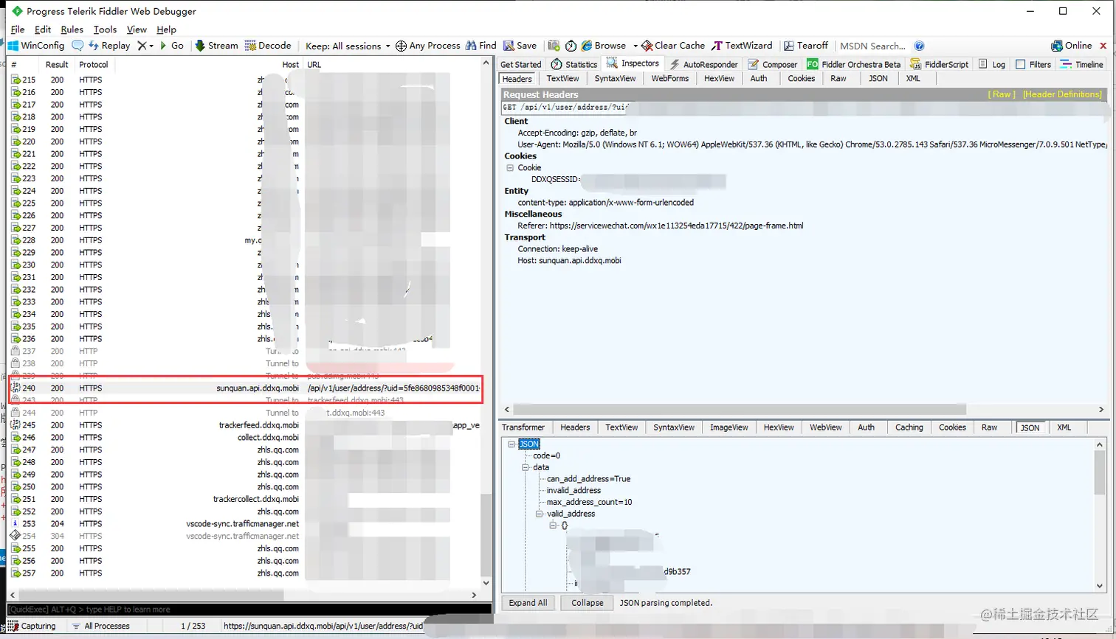Open the Fiddler Orchestra Beta tab
The width and height of the screenshot is (1116, 639).
coord(854,64)
